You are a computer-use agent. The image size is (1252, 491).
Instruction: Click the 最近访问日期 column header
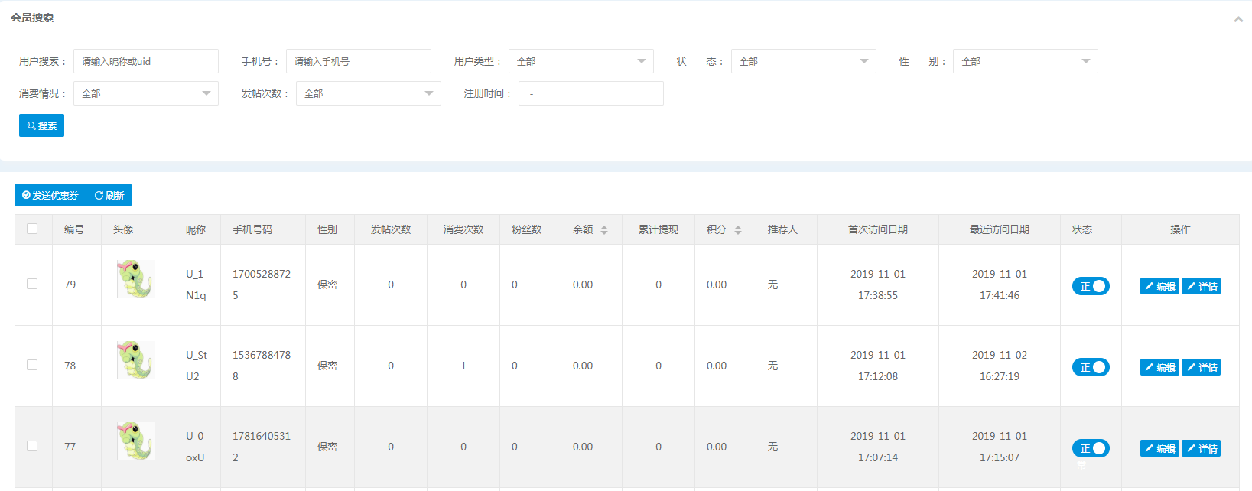[x=1000, y=229]
